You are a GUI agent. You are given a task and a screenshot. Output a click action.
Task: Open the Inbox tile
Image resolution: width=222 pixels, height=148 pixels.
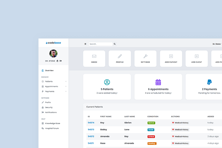coord(94,59)
